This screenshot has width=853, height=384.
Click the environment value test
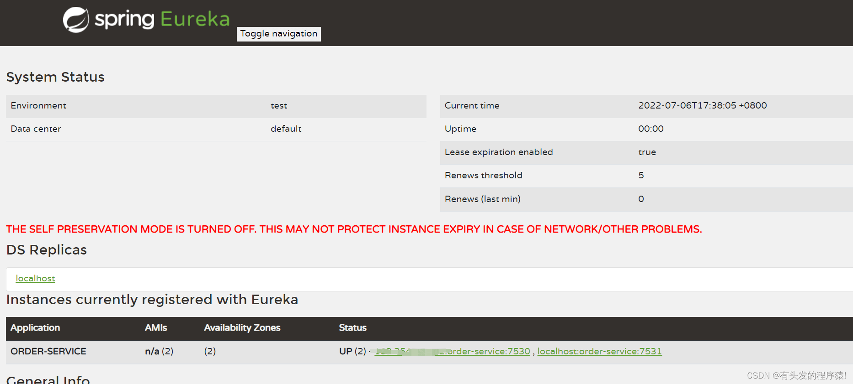click(279, 105)
